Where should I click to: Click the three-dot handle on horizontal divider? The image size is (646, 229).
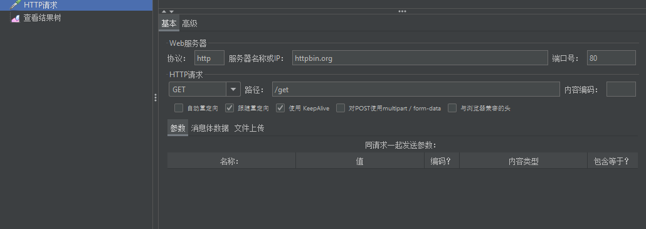coord(402,11)
